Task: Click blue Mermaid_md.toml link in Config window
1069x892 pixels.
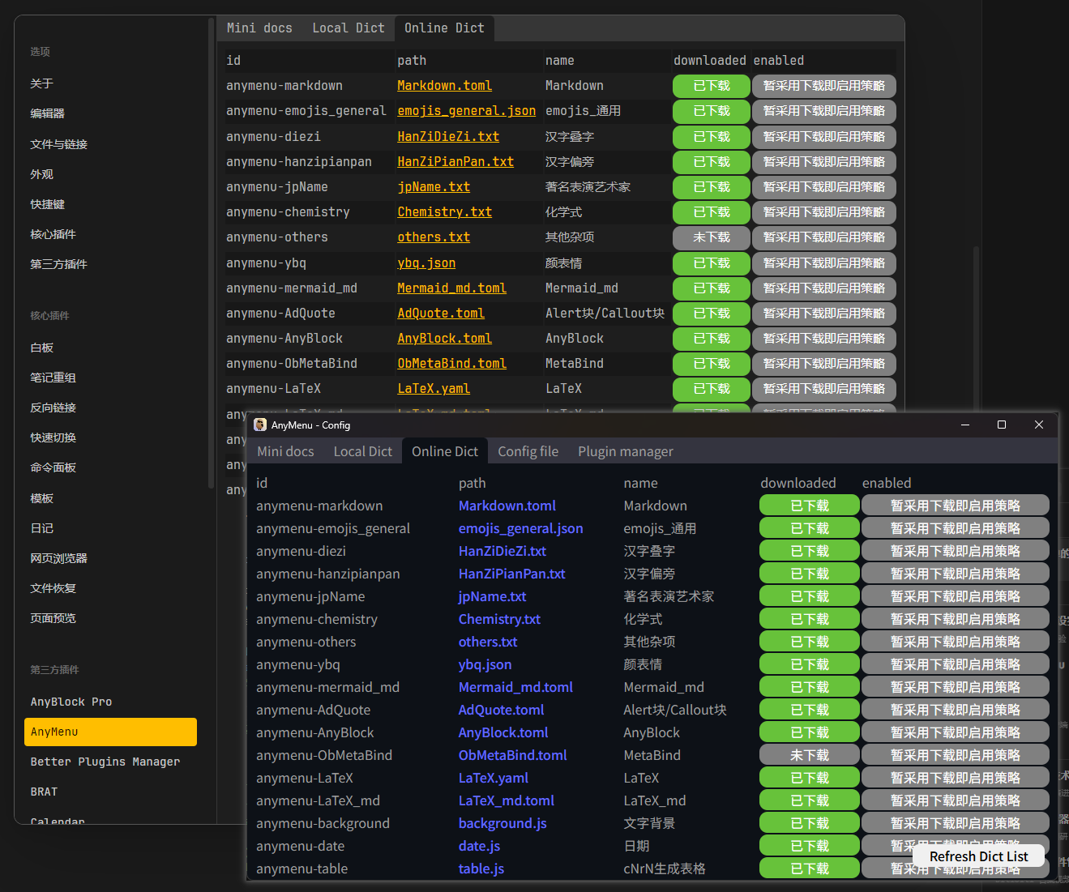Action: (x=515, y=687)
